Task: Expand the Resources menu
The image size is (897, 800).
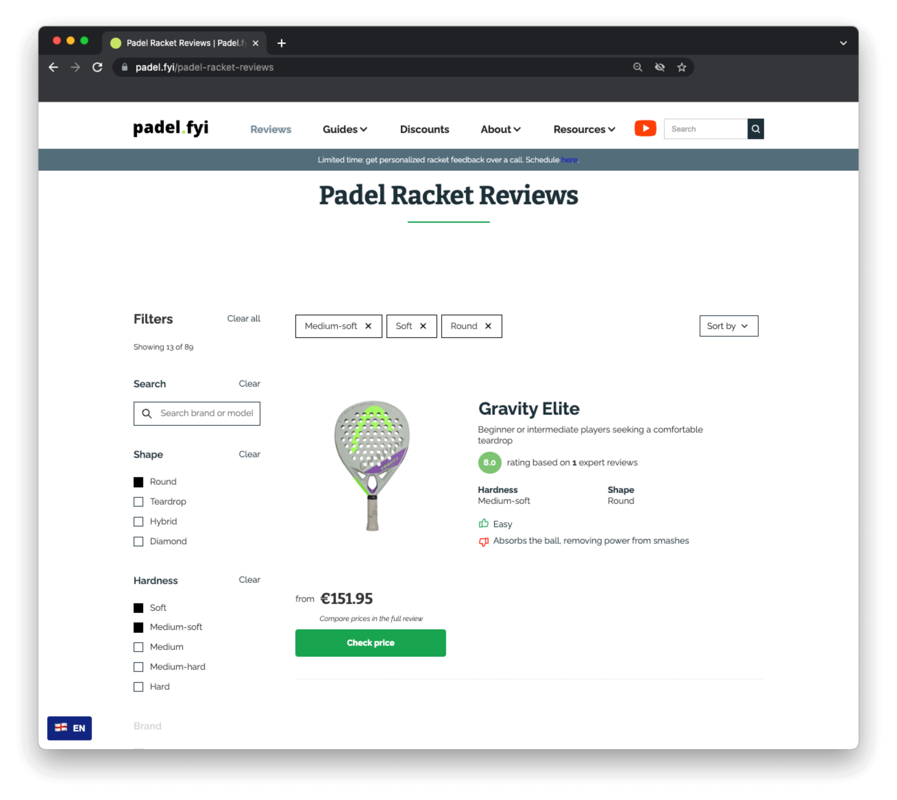Action: point(584,129)
